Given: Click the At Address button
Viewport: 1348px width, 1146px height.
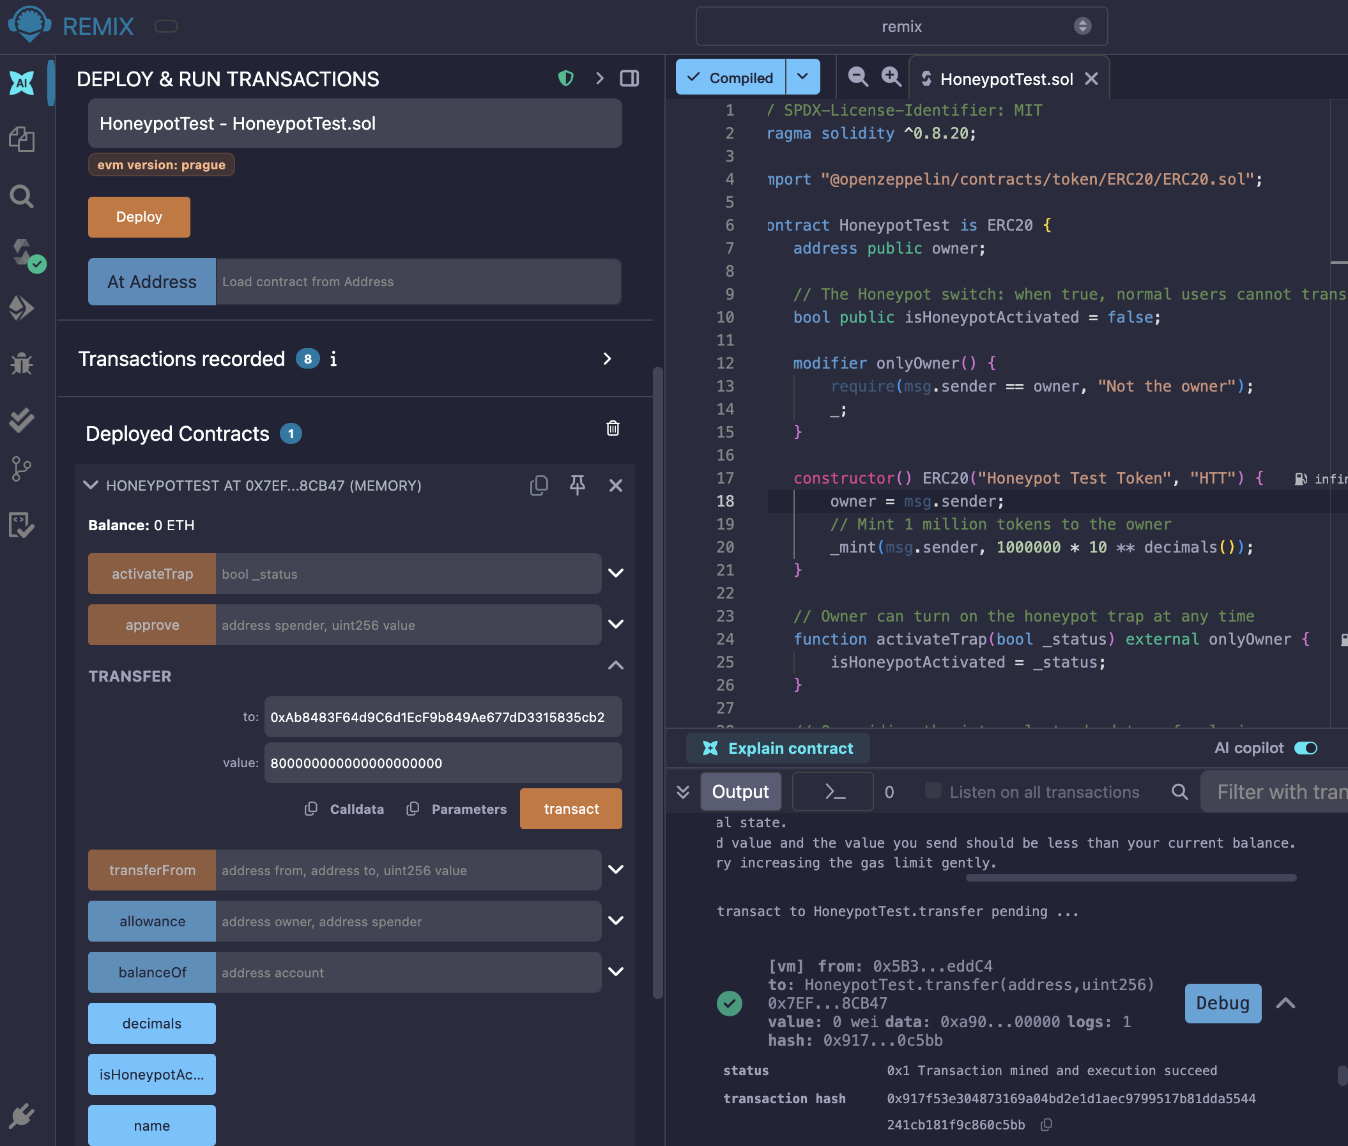Looking at the screenshot, I should coord(152,282).
